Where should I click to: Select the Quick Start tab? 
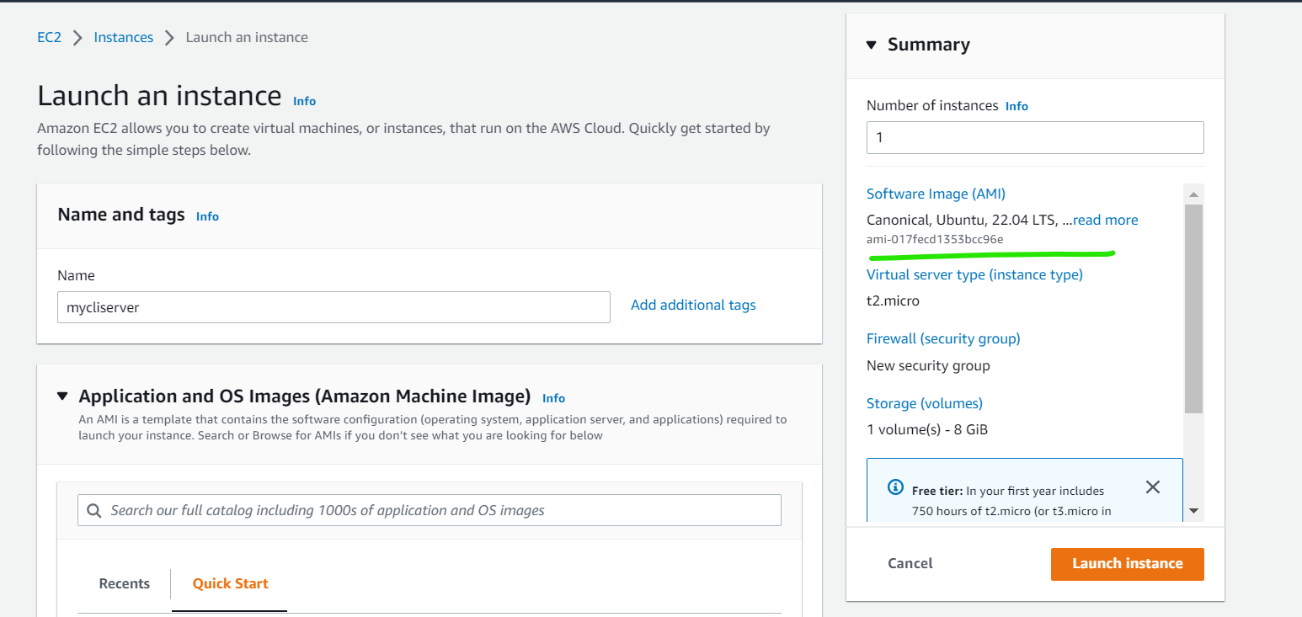[230, 583]
